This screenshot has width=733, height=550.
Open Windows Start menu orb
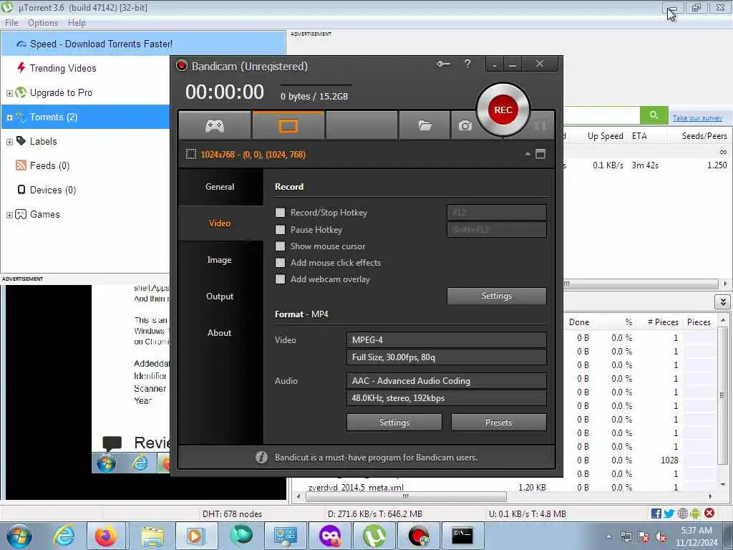[x=19, y=536]
